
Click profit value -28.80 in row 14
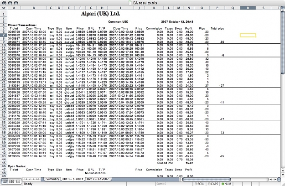click(x=189, y=59)
